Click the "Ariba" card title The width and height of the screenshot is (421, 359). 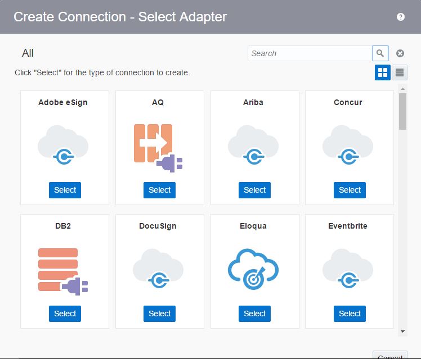pyautogui.click(x=253, y=102)
